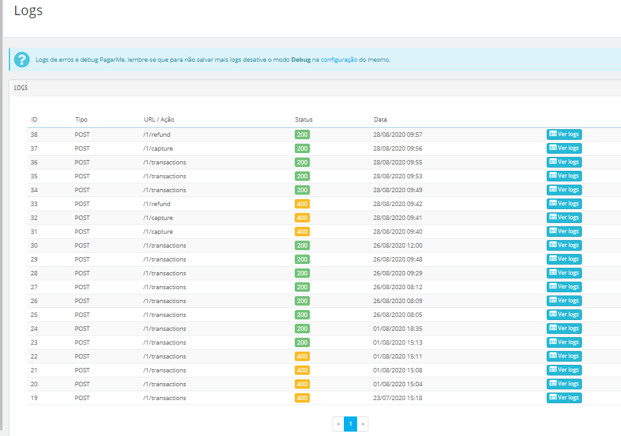The height and width of the screenshot is (436, 621).
Task: Click the Data column header
Action: click(x=380, y=119)
